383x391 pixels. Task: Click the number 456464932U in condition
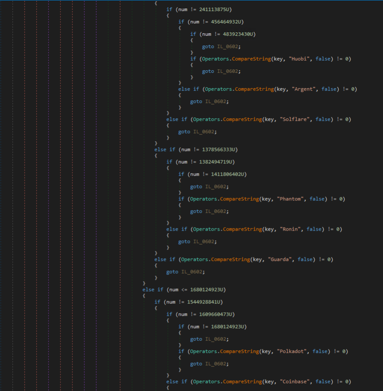(226, 22)
